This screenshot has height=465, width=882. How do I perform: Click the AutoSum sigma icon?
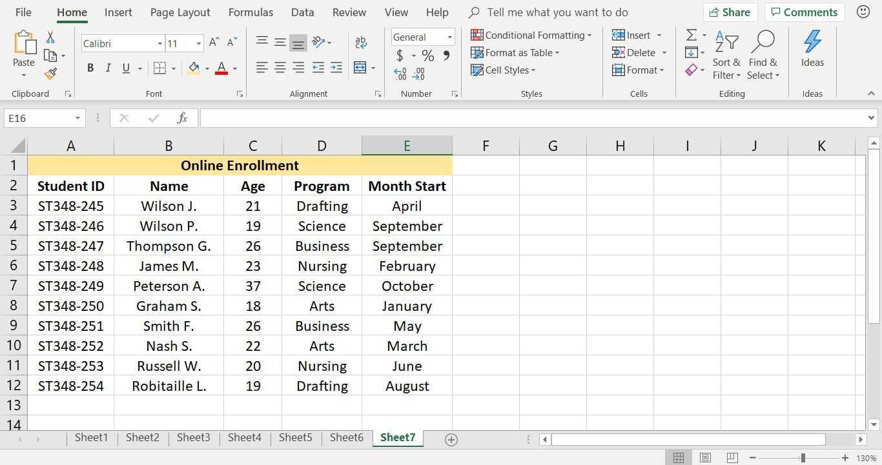click(x=691, y=35)
